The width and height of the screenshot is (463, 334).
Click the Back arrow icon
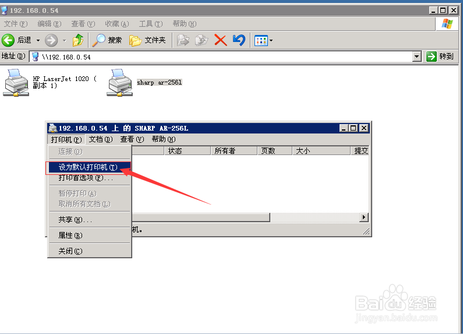coord(8,40)
